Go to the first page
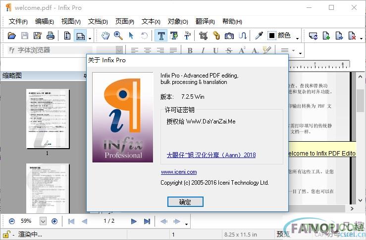Image resolution: width=366 pixels, height=240 pixels. click(x=71, y=221)
